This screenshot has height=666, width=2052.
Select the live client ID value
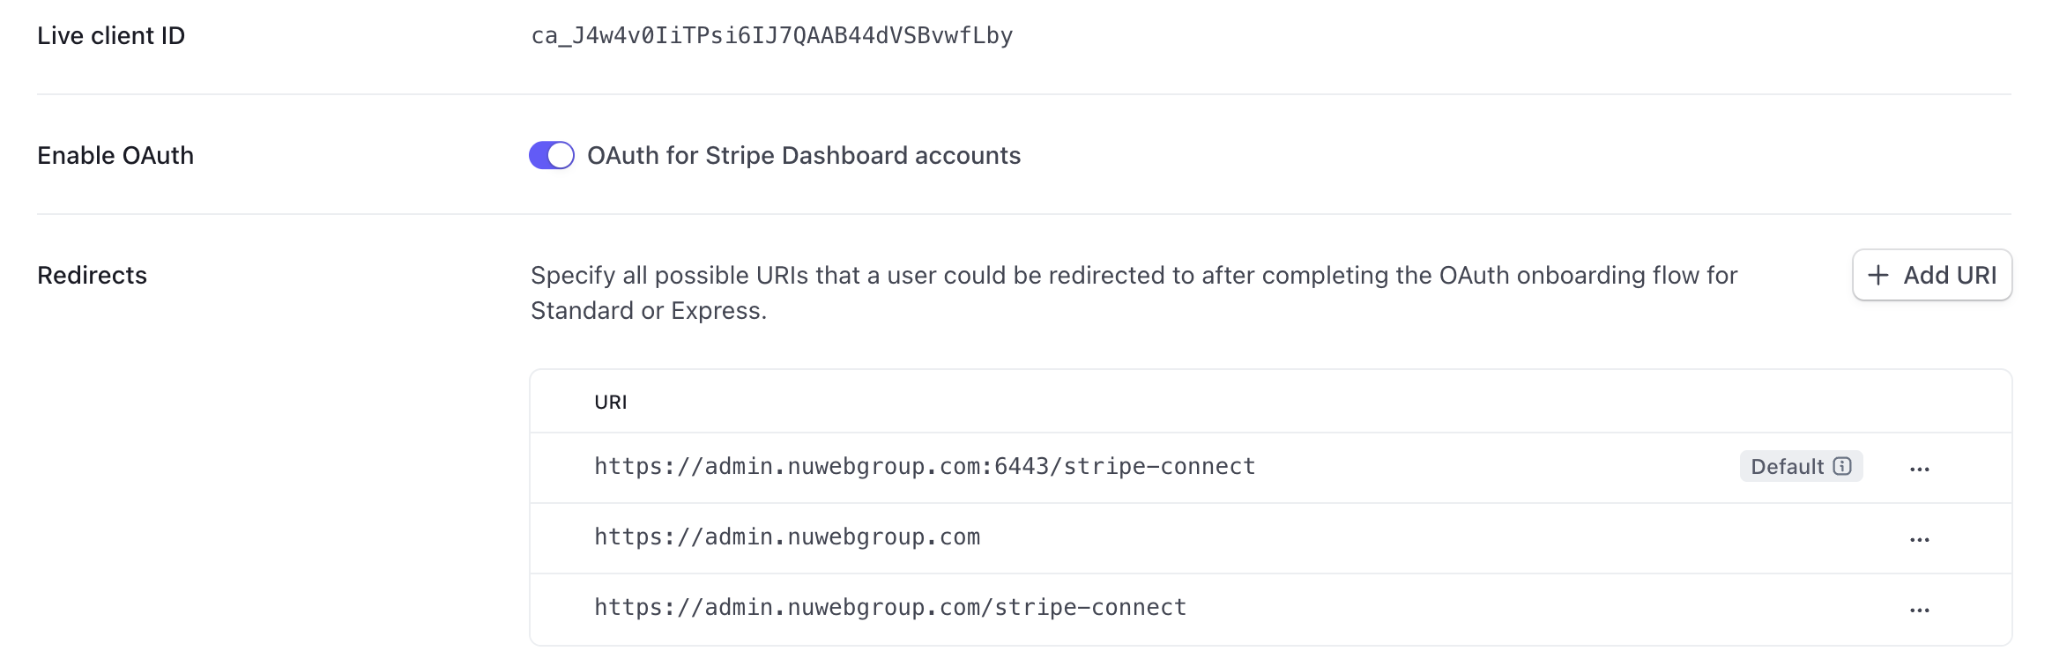click(x=771, y=35)
